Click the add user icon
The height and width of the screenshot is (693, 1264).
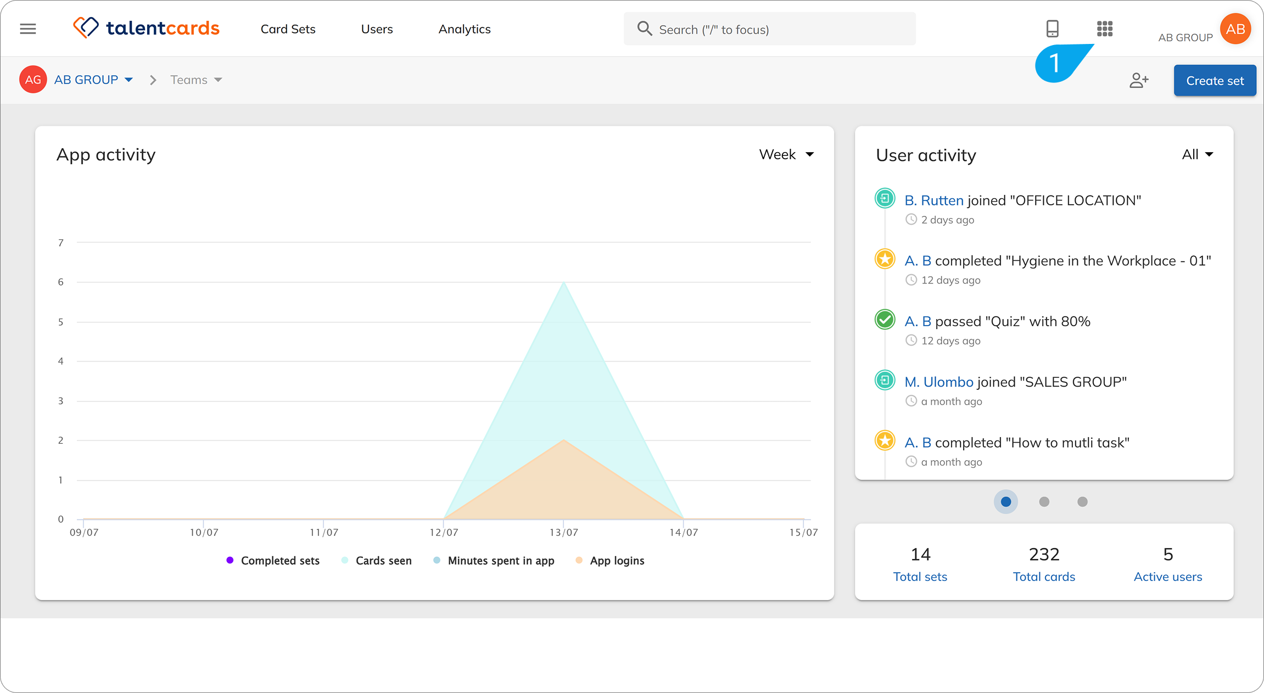(1139, 81)
